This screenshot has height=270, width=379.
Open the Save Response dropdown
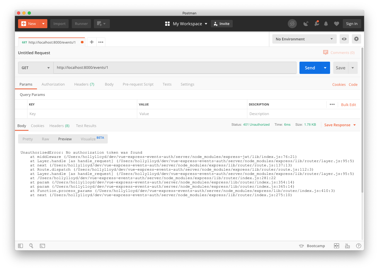pyautogui.click(x=340, y=125)
